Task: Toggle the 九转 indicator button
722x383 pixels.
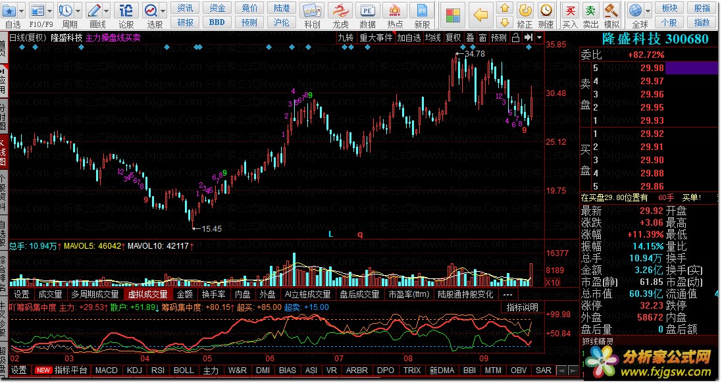Action: coord(346,38)
